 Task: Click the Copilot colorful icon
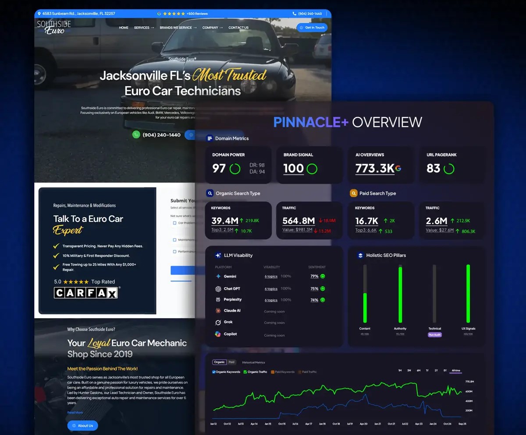[218, 334]
